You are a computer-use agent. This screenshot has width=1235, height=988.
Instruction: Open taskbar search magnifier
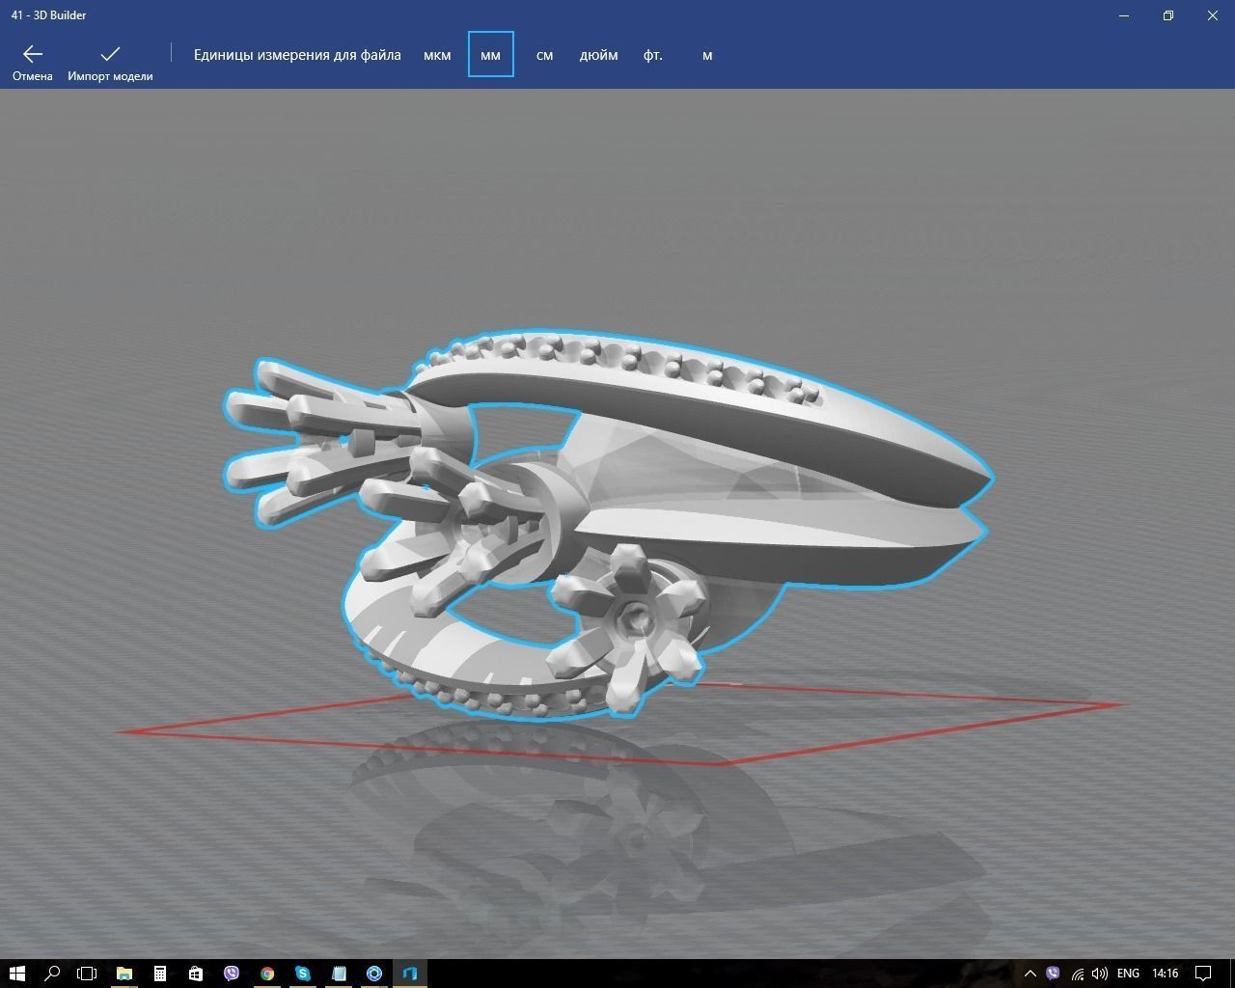click(52, 973)
